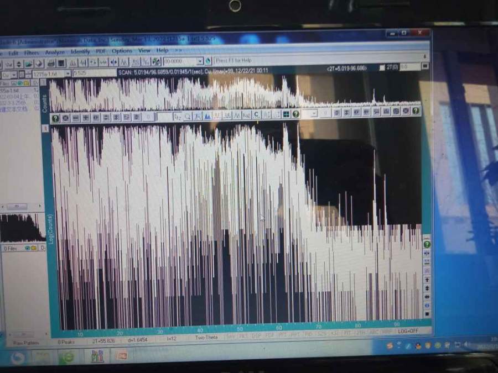Toggle the 2T(0) checkbox
Viewport: 498px width, 373px height.
coord(382,67)
